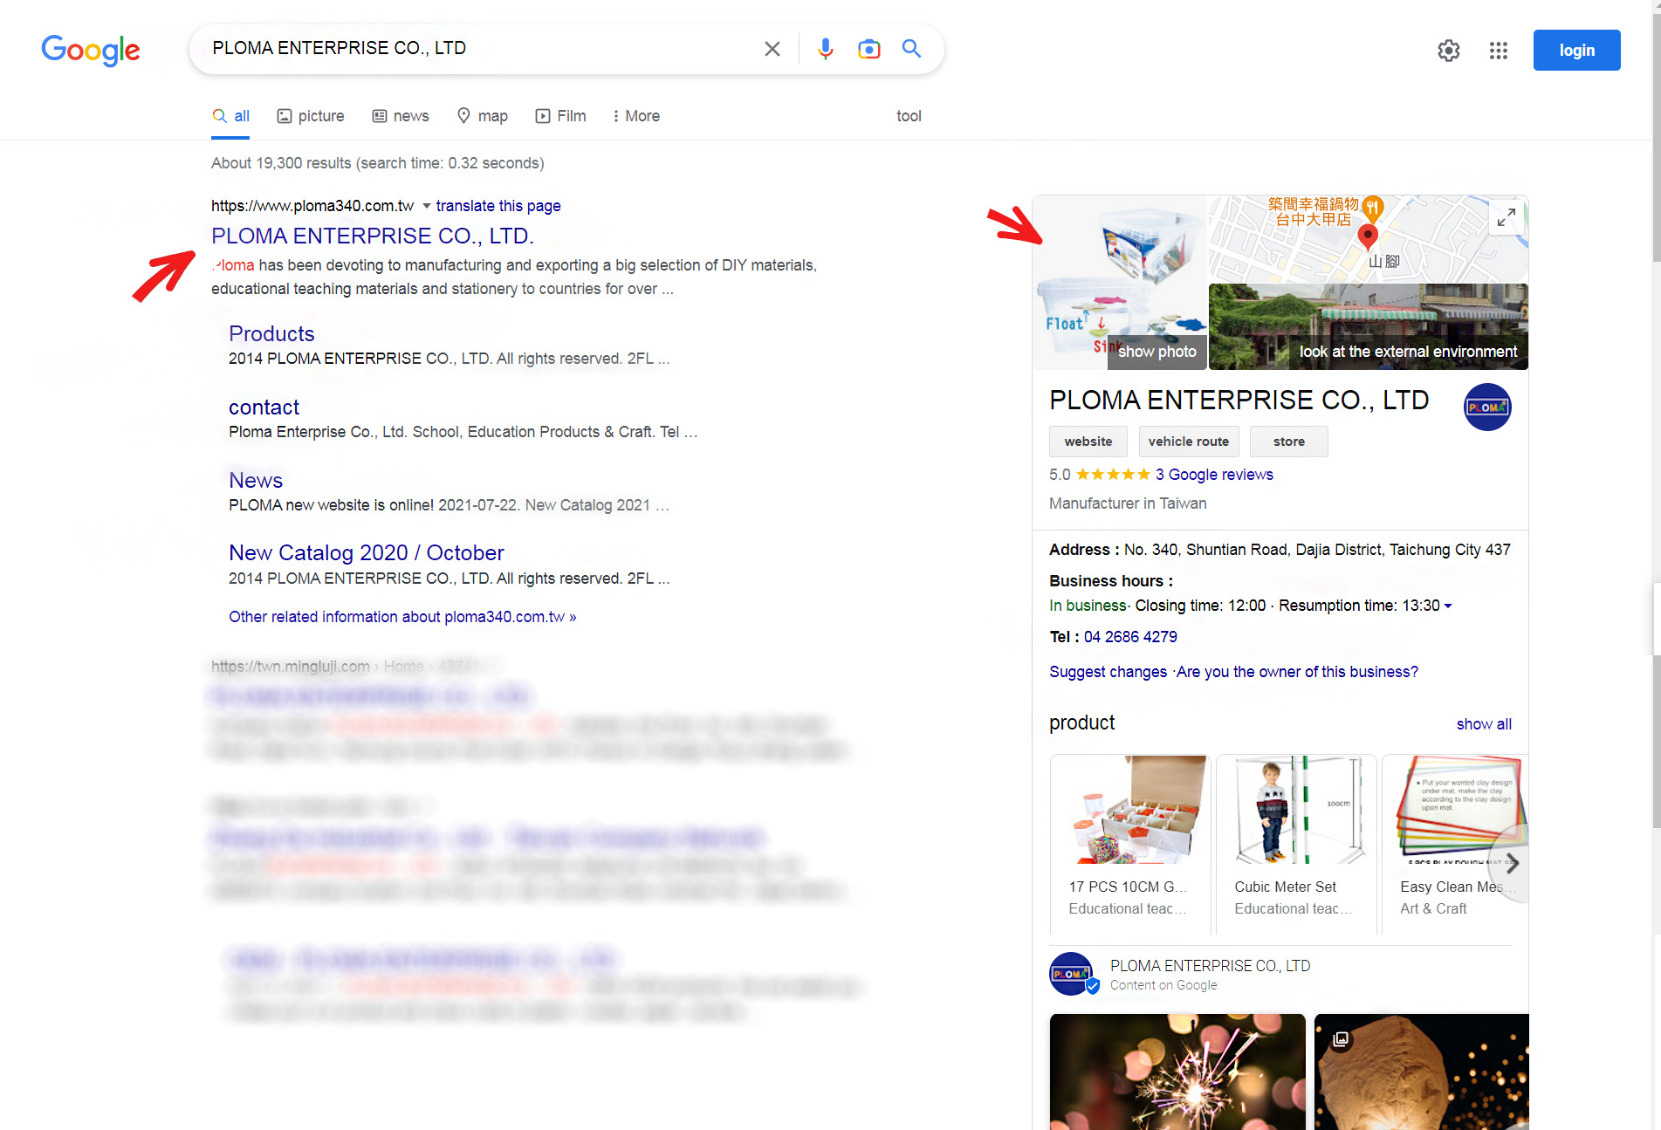Expand the ploma340.com.tw URL dropdown arrow
Image resolution: width=1661 pixels, height=1130 pixels.
(x=427, y=206)
